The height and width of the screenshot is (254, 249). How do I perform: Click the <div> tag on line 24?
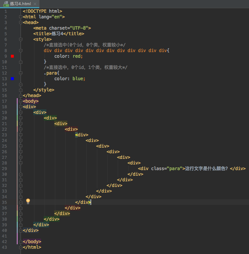click(92, 140)
